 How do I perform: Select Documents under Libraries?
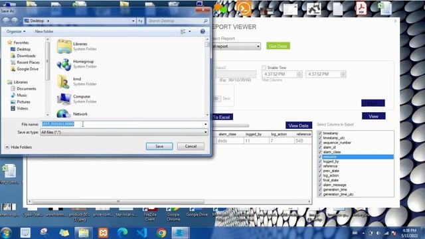[x=23, y=88]
